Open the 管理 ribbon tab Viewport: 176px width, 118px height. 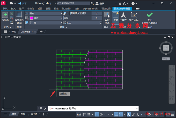(48, 9)
